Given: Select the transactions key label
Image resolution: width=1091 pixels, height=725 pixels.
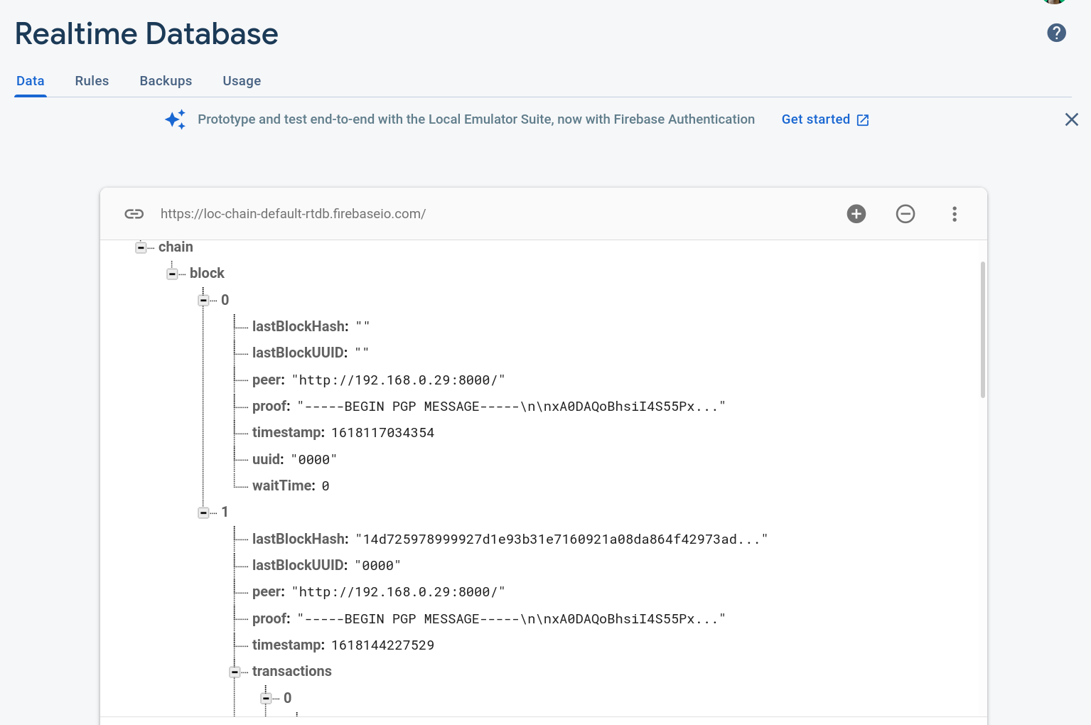Looking at the screenshot, I should [x=292, y=671].
